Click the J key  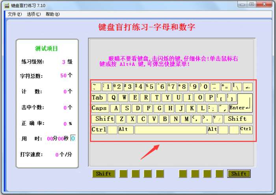(x=181, y=108)
